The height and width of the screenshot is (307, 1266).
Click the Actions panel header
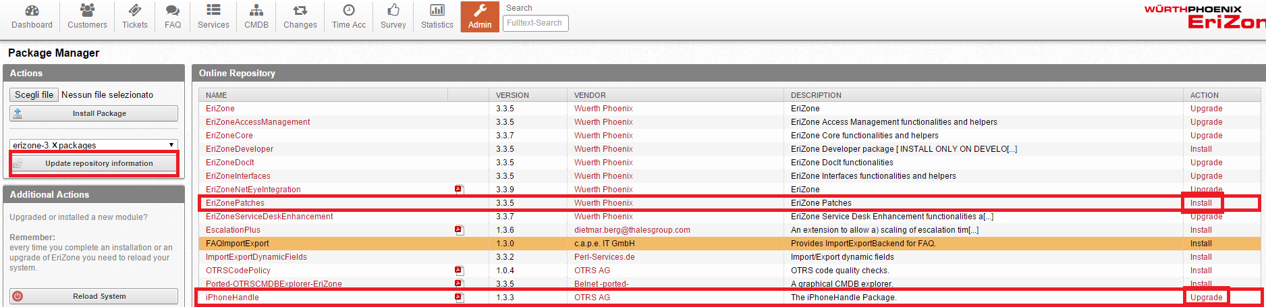pyautogui.click(x=94, y=73)
